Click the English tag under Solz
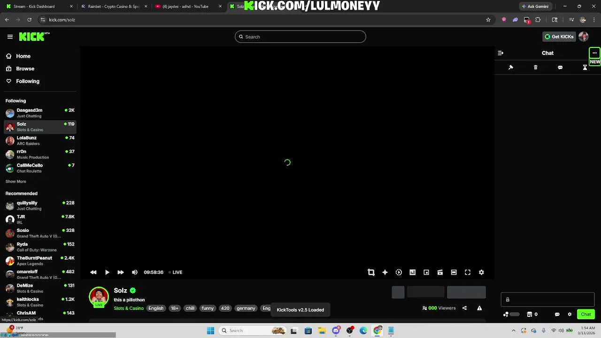The image size is (601, 338). click(x=156, y=308)
